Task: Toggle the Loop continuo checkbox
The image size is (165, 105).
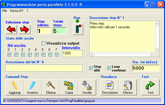Action: pyautogui.click(x=109, y=68)
